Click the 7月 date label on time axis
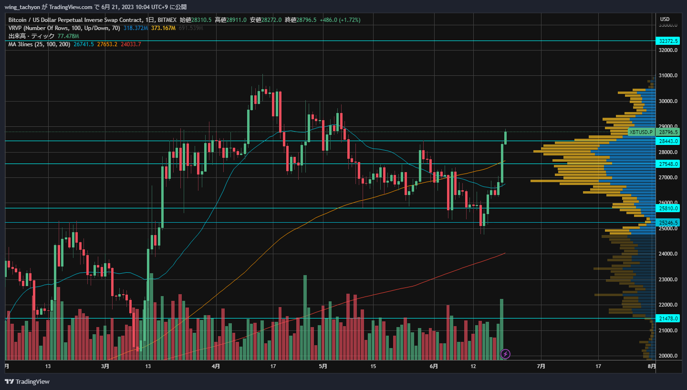The image size is (687, 390). 541,367
